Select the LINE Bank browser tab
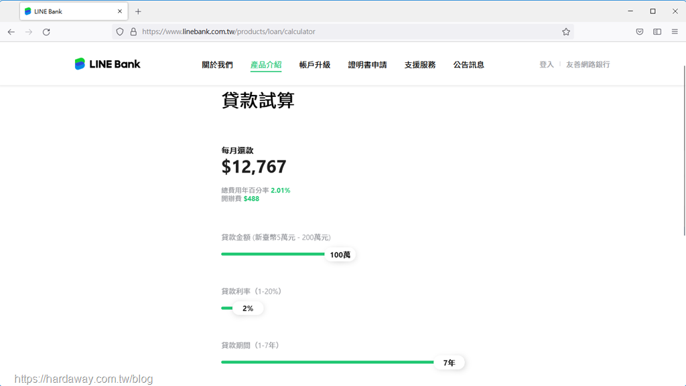The image size is (686, 386). tap(74, 11)
